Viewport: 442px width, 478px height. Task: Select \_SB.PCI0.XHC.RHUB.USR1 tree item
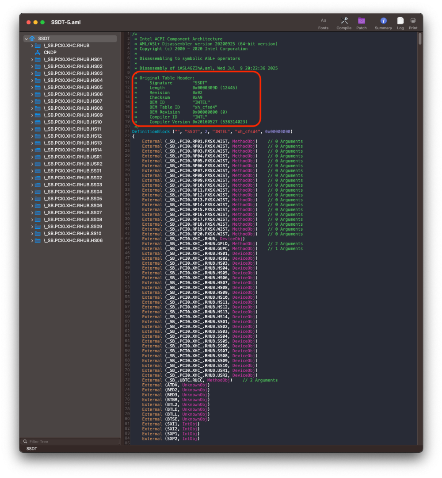click(x=73, y=157)
